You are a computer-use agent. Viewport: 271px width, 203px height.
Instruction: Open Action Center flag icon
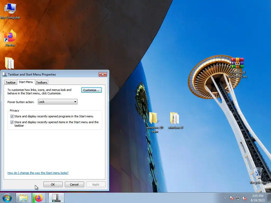coord(231,198)
